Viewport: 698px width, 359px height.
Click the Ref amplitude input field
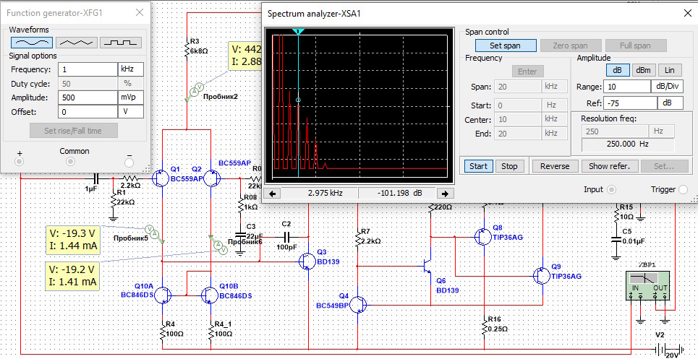click(x=628, y=103)
